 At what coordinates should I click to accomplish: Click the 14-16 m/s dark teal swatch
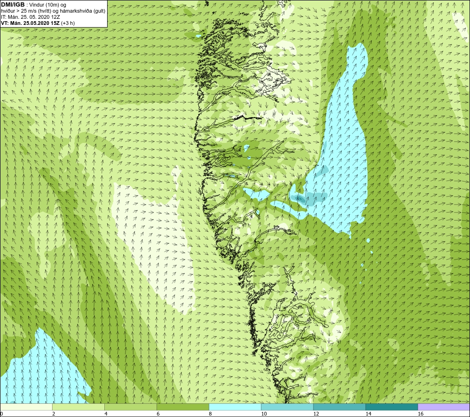[392, 407]
